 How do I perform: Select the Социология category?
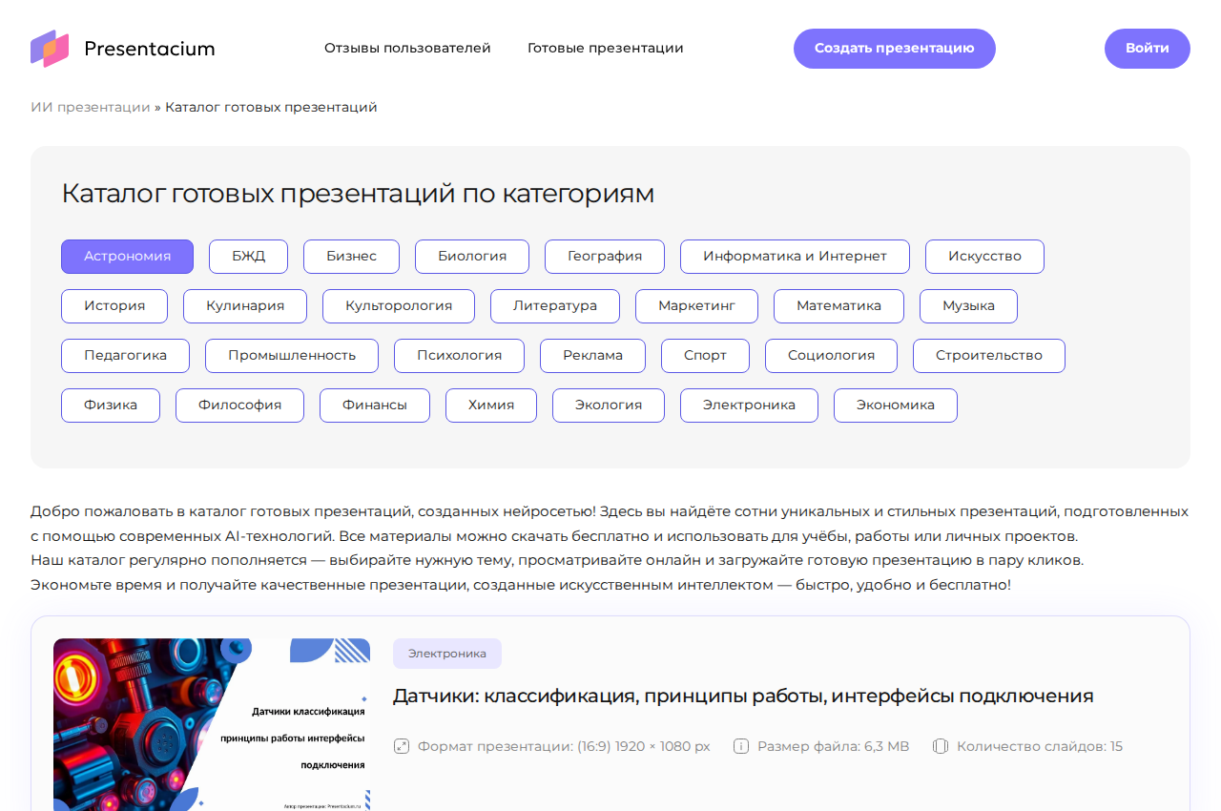click(x=831, y=356)
